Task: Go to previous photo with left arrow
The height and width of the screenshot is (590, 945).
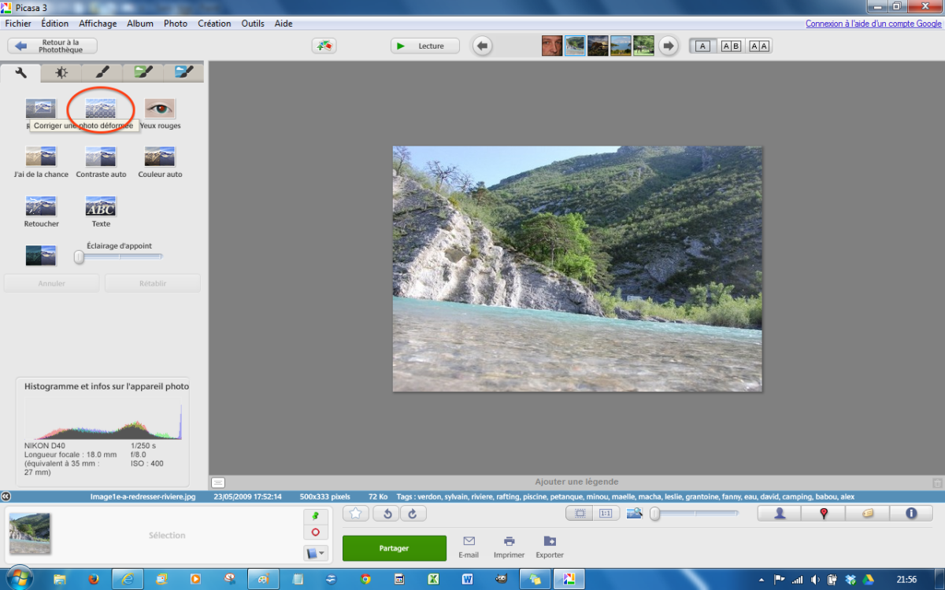Action: tap(483, 46)
